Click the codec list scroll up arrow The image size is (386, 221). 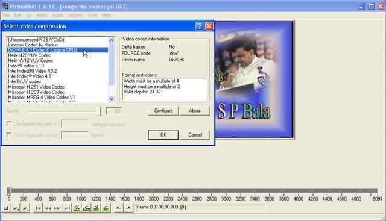111,40
